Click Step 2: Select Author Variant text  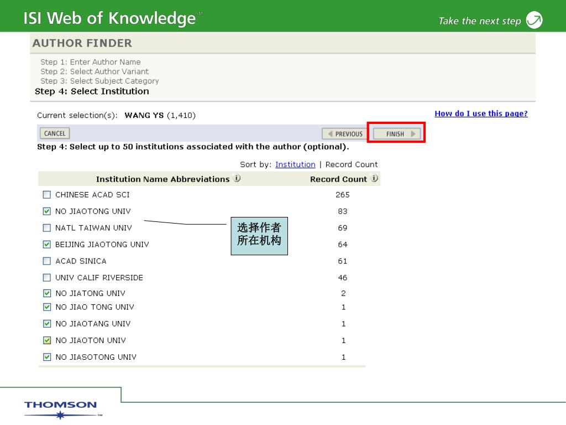tap(95, 71)
